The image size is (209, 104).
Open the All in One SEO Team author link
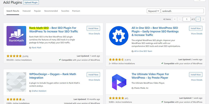coord(143,51)
